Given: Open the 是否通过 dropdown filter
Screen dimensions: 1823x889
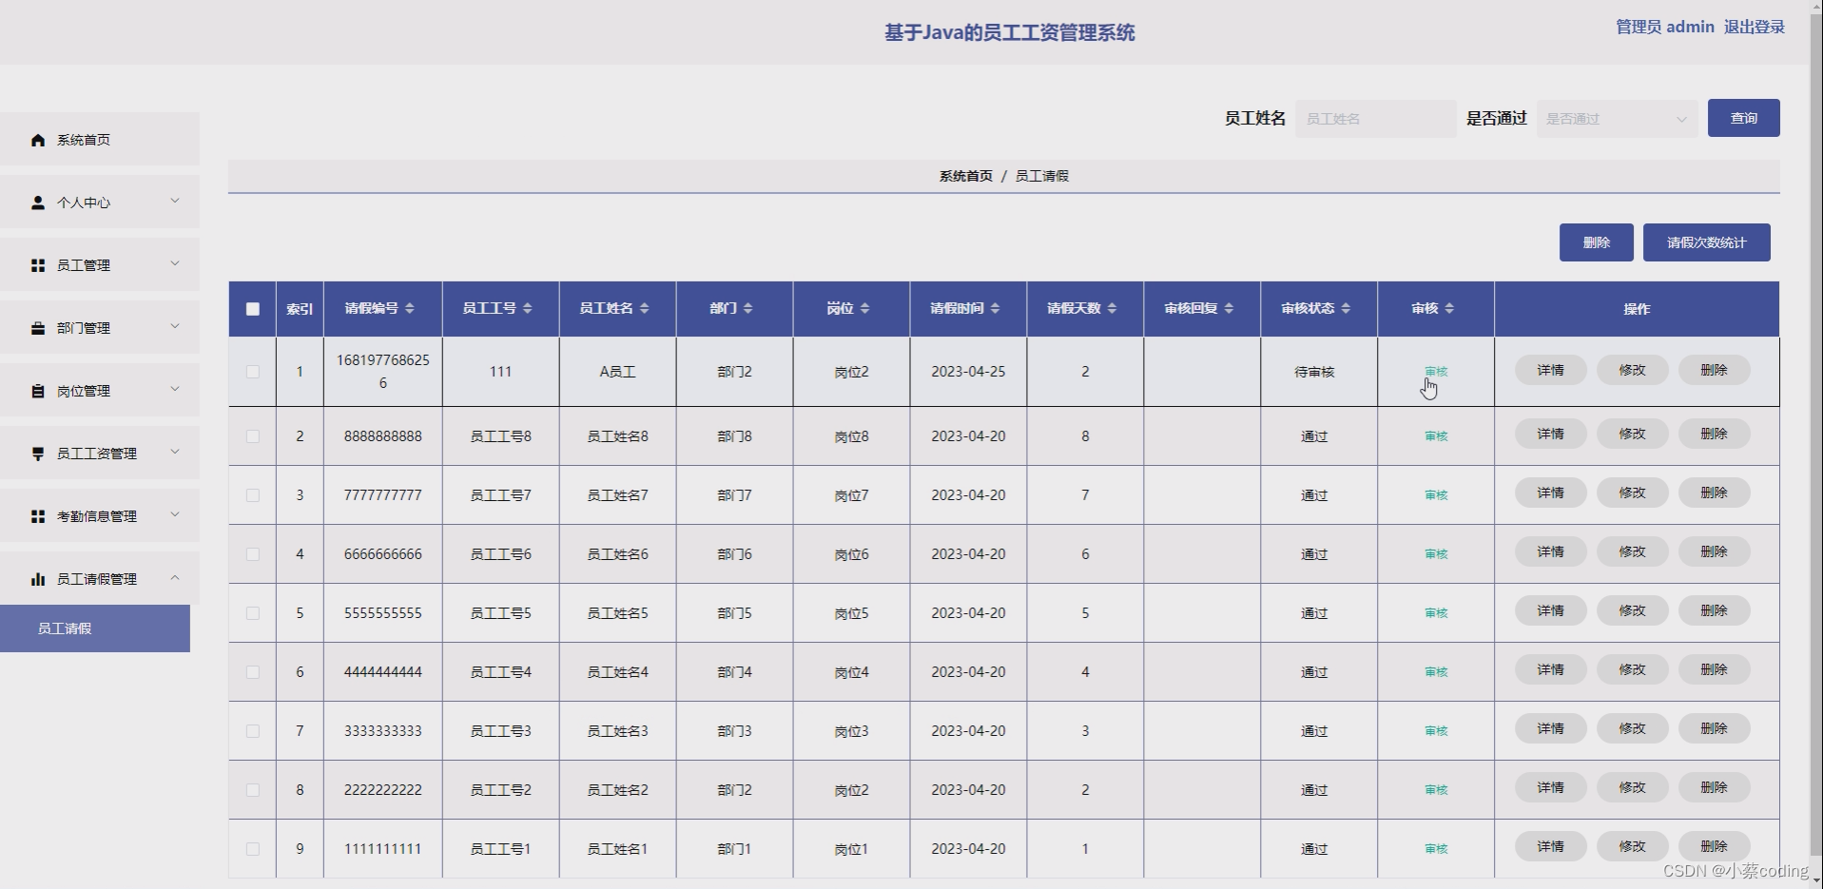Looking at the screenshot, I should (1617, 119).
